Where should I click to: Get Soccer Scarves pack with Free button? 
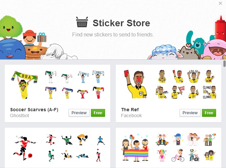98,113
